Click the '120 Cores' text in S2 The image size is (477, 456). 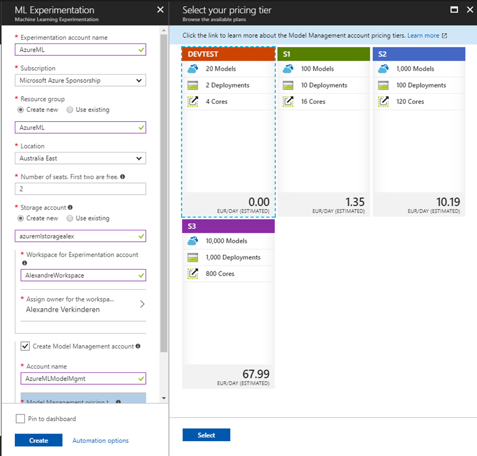click(x=410, y=102)
